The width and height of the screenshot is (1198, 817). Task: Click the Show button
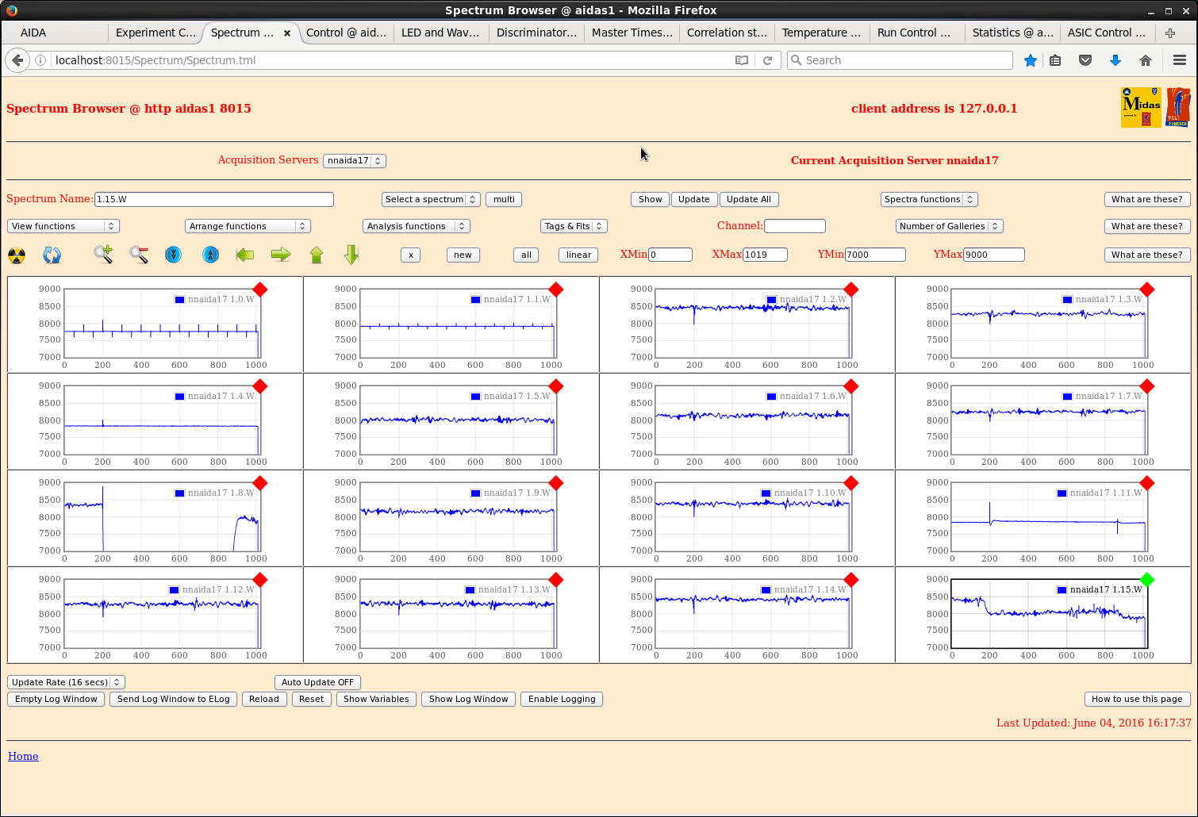[650, 199]
